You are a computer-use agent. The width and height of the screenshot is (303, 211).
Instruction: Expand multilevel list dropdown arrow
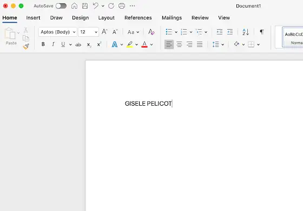(206, 32)
